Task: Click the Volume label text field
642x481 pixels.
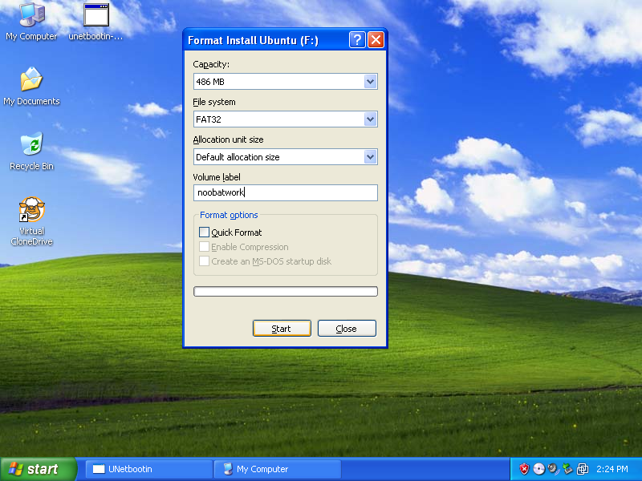Action: [x=286, y=192]
